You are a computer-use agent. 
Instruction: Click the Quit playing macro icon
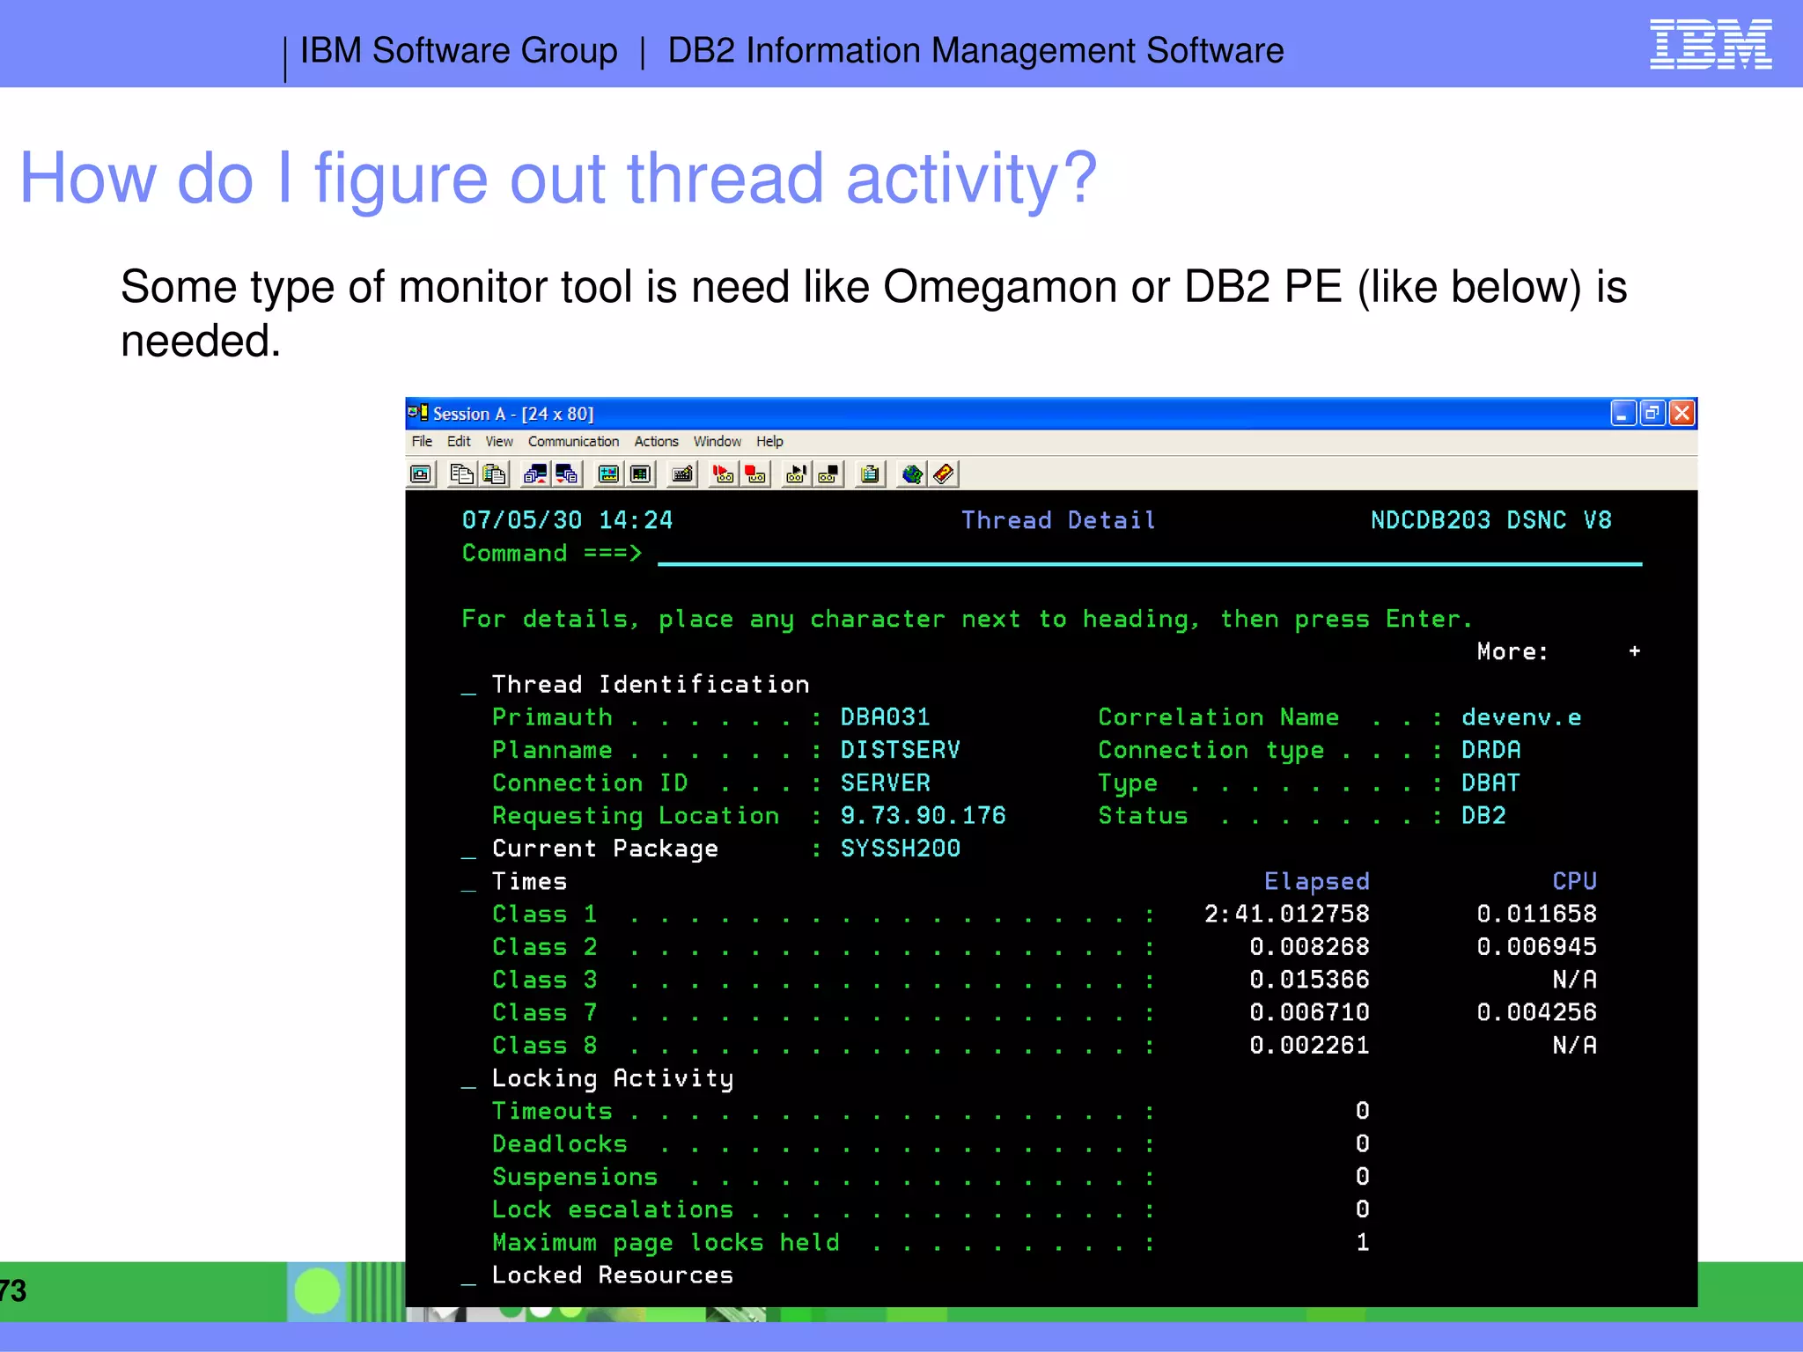(828, 474)
